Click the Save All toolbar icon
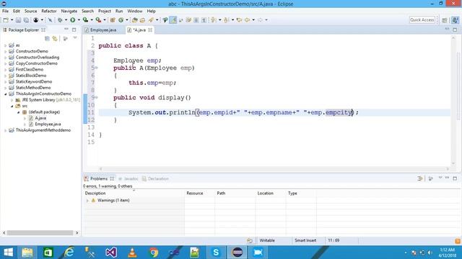The height and width of the screenshot is (259, 462). click(x=26, y=20)
